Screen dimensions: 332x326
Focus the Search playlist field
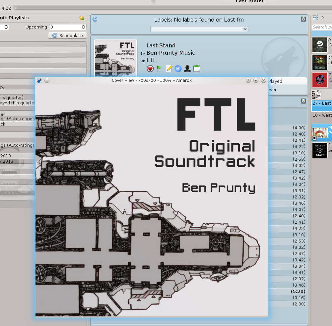[x=322, y=27]
